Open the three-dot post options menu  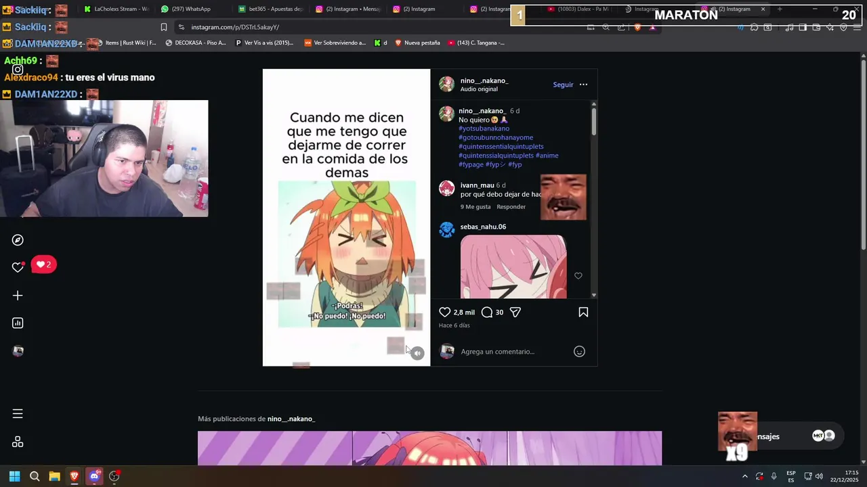(x=583, y=85)
